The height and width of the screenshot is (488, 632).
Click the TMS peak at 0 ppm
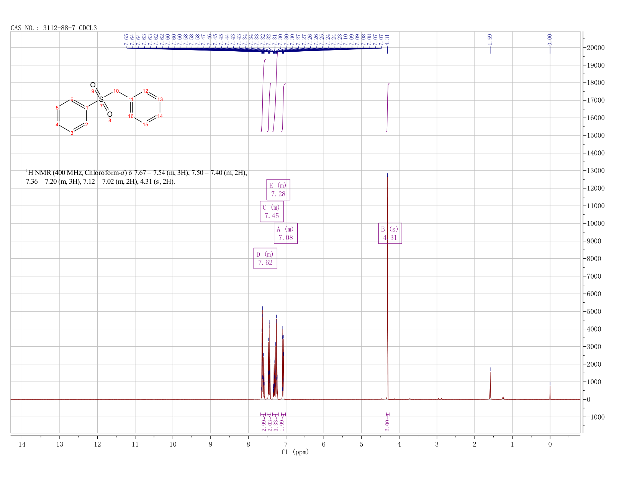[x=550, y=391]
